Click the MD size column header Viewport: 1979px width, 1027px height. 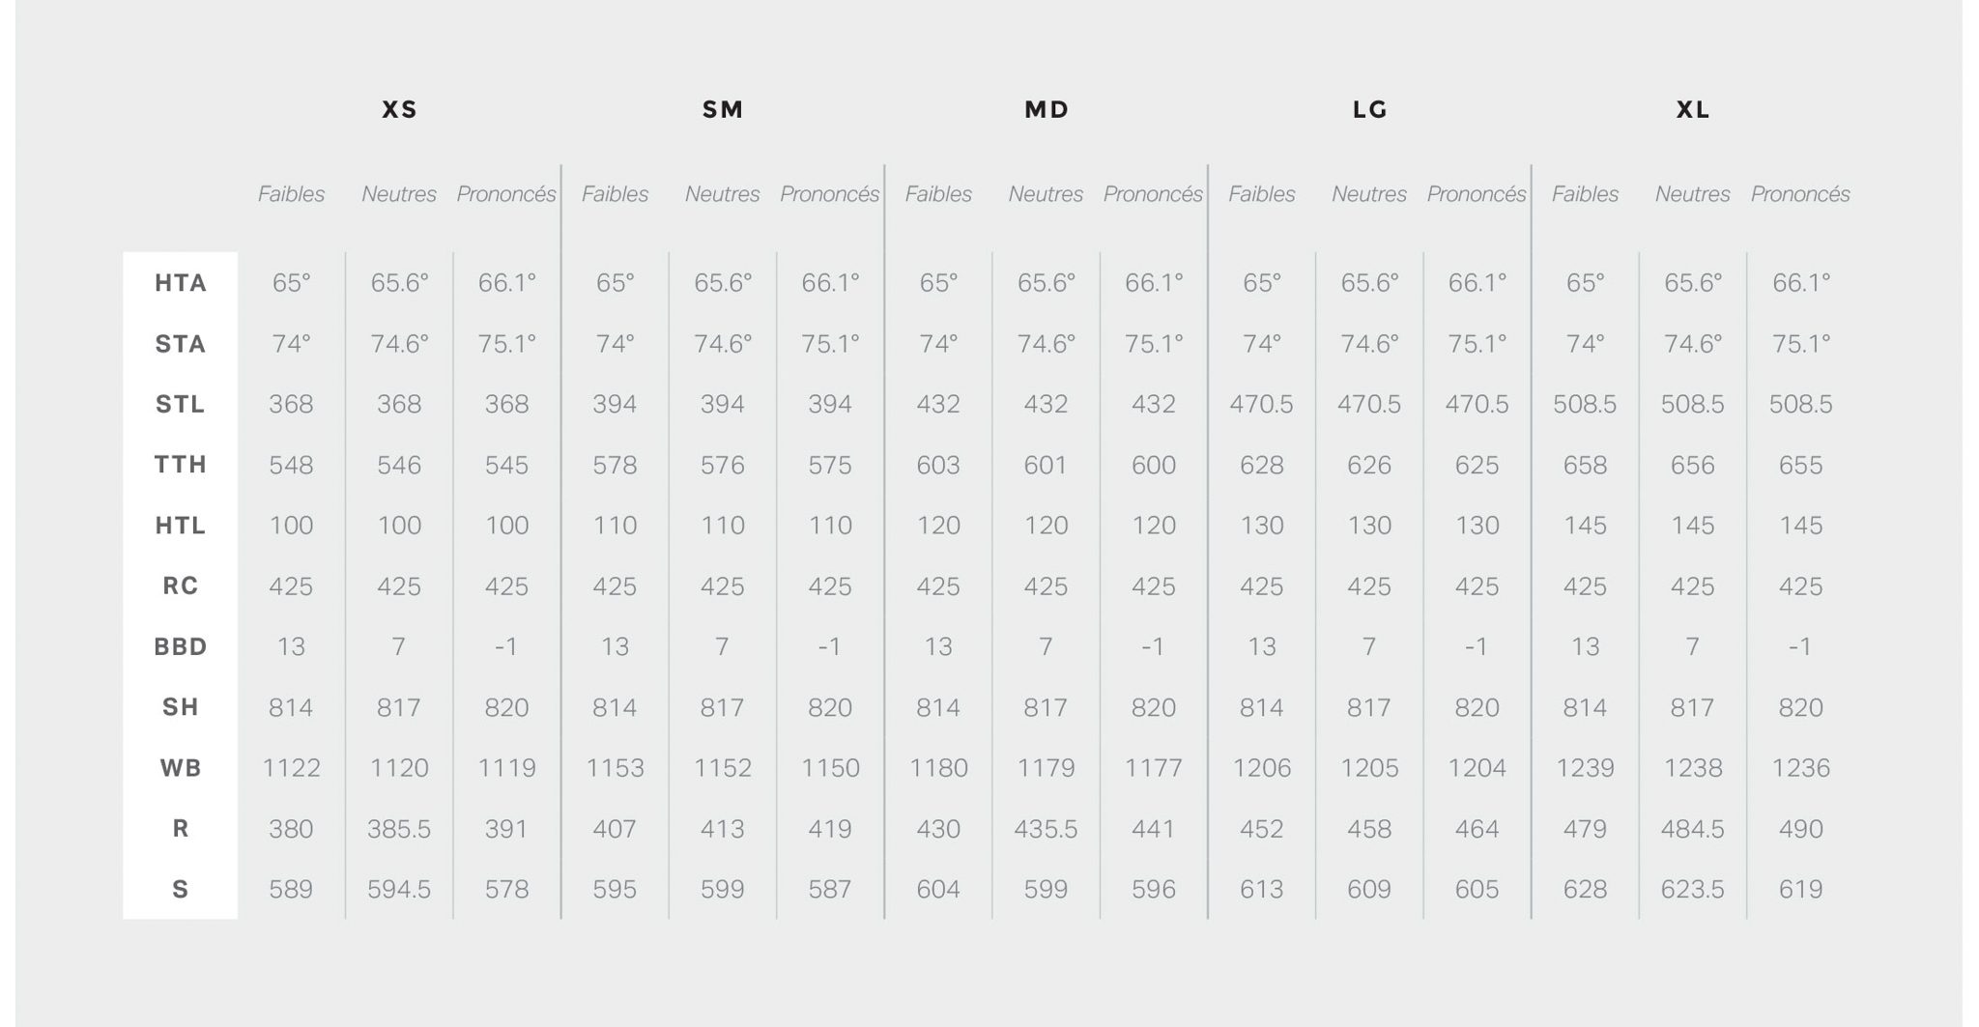coord(1047,110)
